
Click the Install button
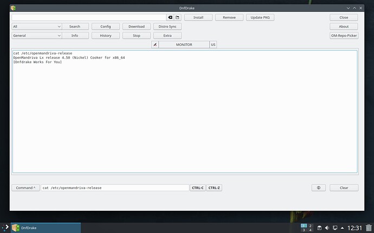coord(198,17)
